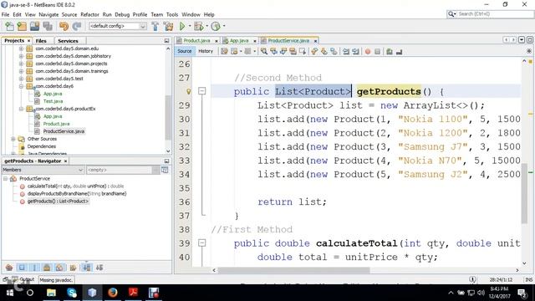Click the Profile Project clock icon
The width and height of the screenshot is (535, 301).
216,26
